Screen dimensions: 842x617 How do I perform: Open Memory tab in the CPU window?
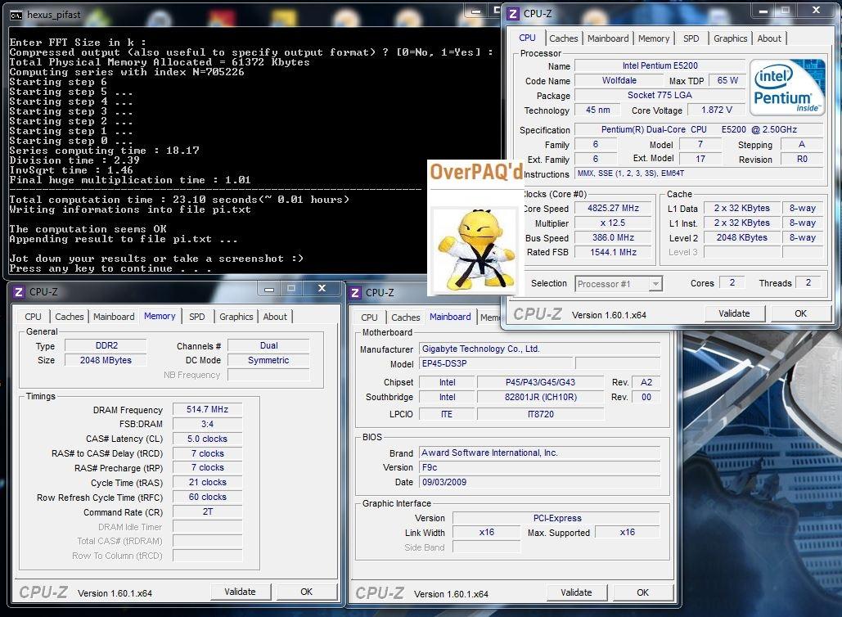(654, 38)
